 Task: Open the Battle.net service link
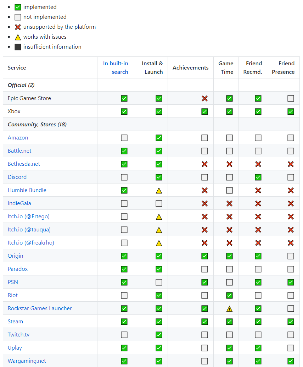(19, 151)
